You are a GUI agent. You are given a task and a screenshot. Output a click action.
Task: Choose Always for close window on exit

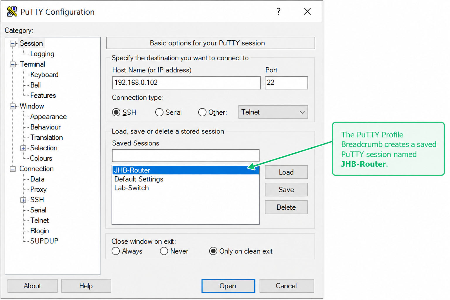pyautogui.click(x=116, y=251)
